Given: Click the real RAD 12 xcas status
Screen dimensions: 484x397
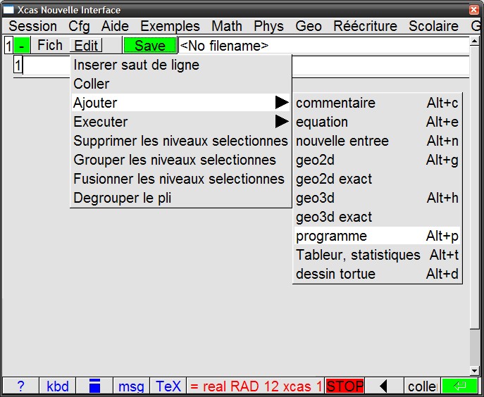Looking at the screenshot, I should click(256, 386).
